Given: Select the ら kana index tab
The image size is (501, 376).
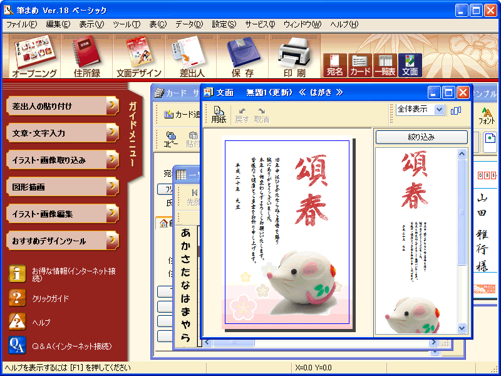Looking at the screenshot, I should coord(185,338).
